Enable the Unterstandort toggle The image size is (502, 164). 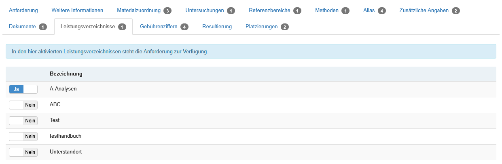tap(23, 152)
